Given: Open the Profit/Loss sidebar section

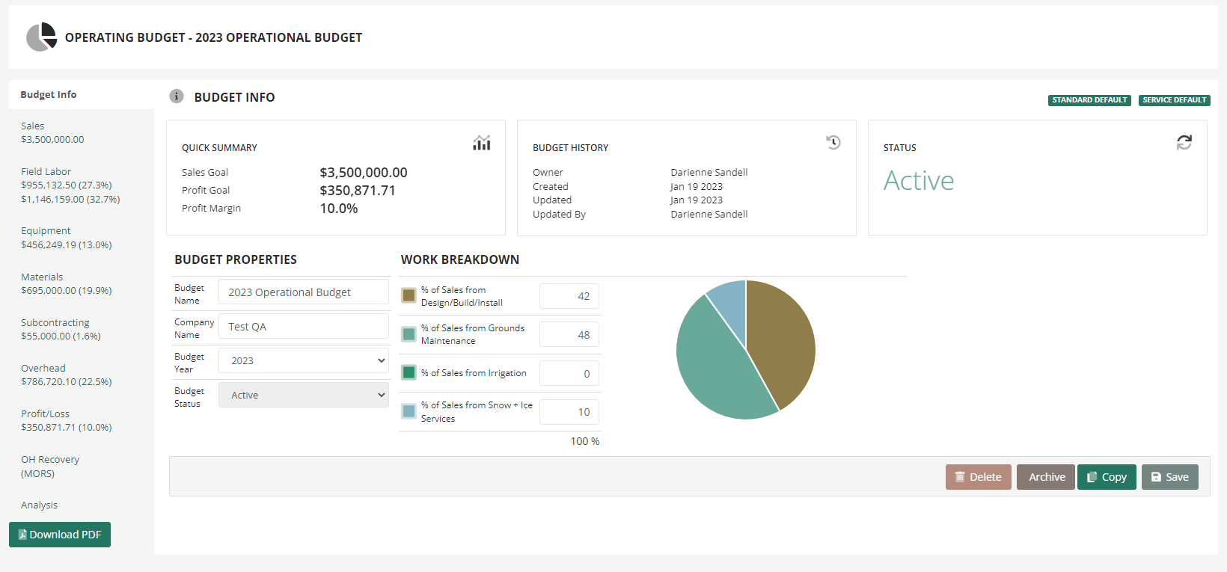Looking at the screenshot, I should click(66, 420).
